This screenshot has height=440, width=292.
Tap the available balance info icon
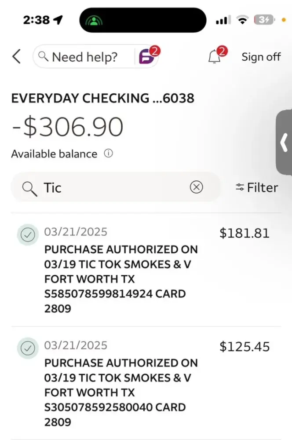click(108, 154)
